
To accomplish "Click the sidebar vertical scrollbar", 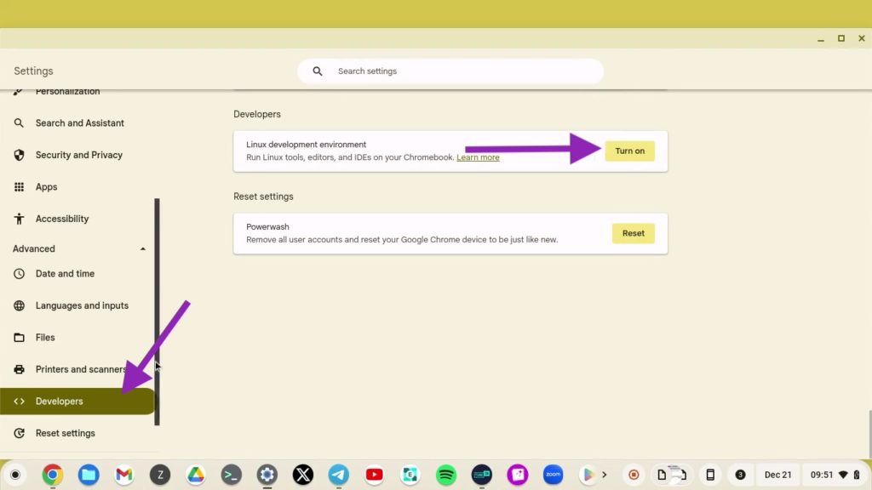I will coord(157,311).
